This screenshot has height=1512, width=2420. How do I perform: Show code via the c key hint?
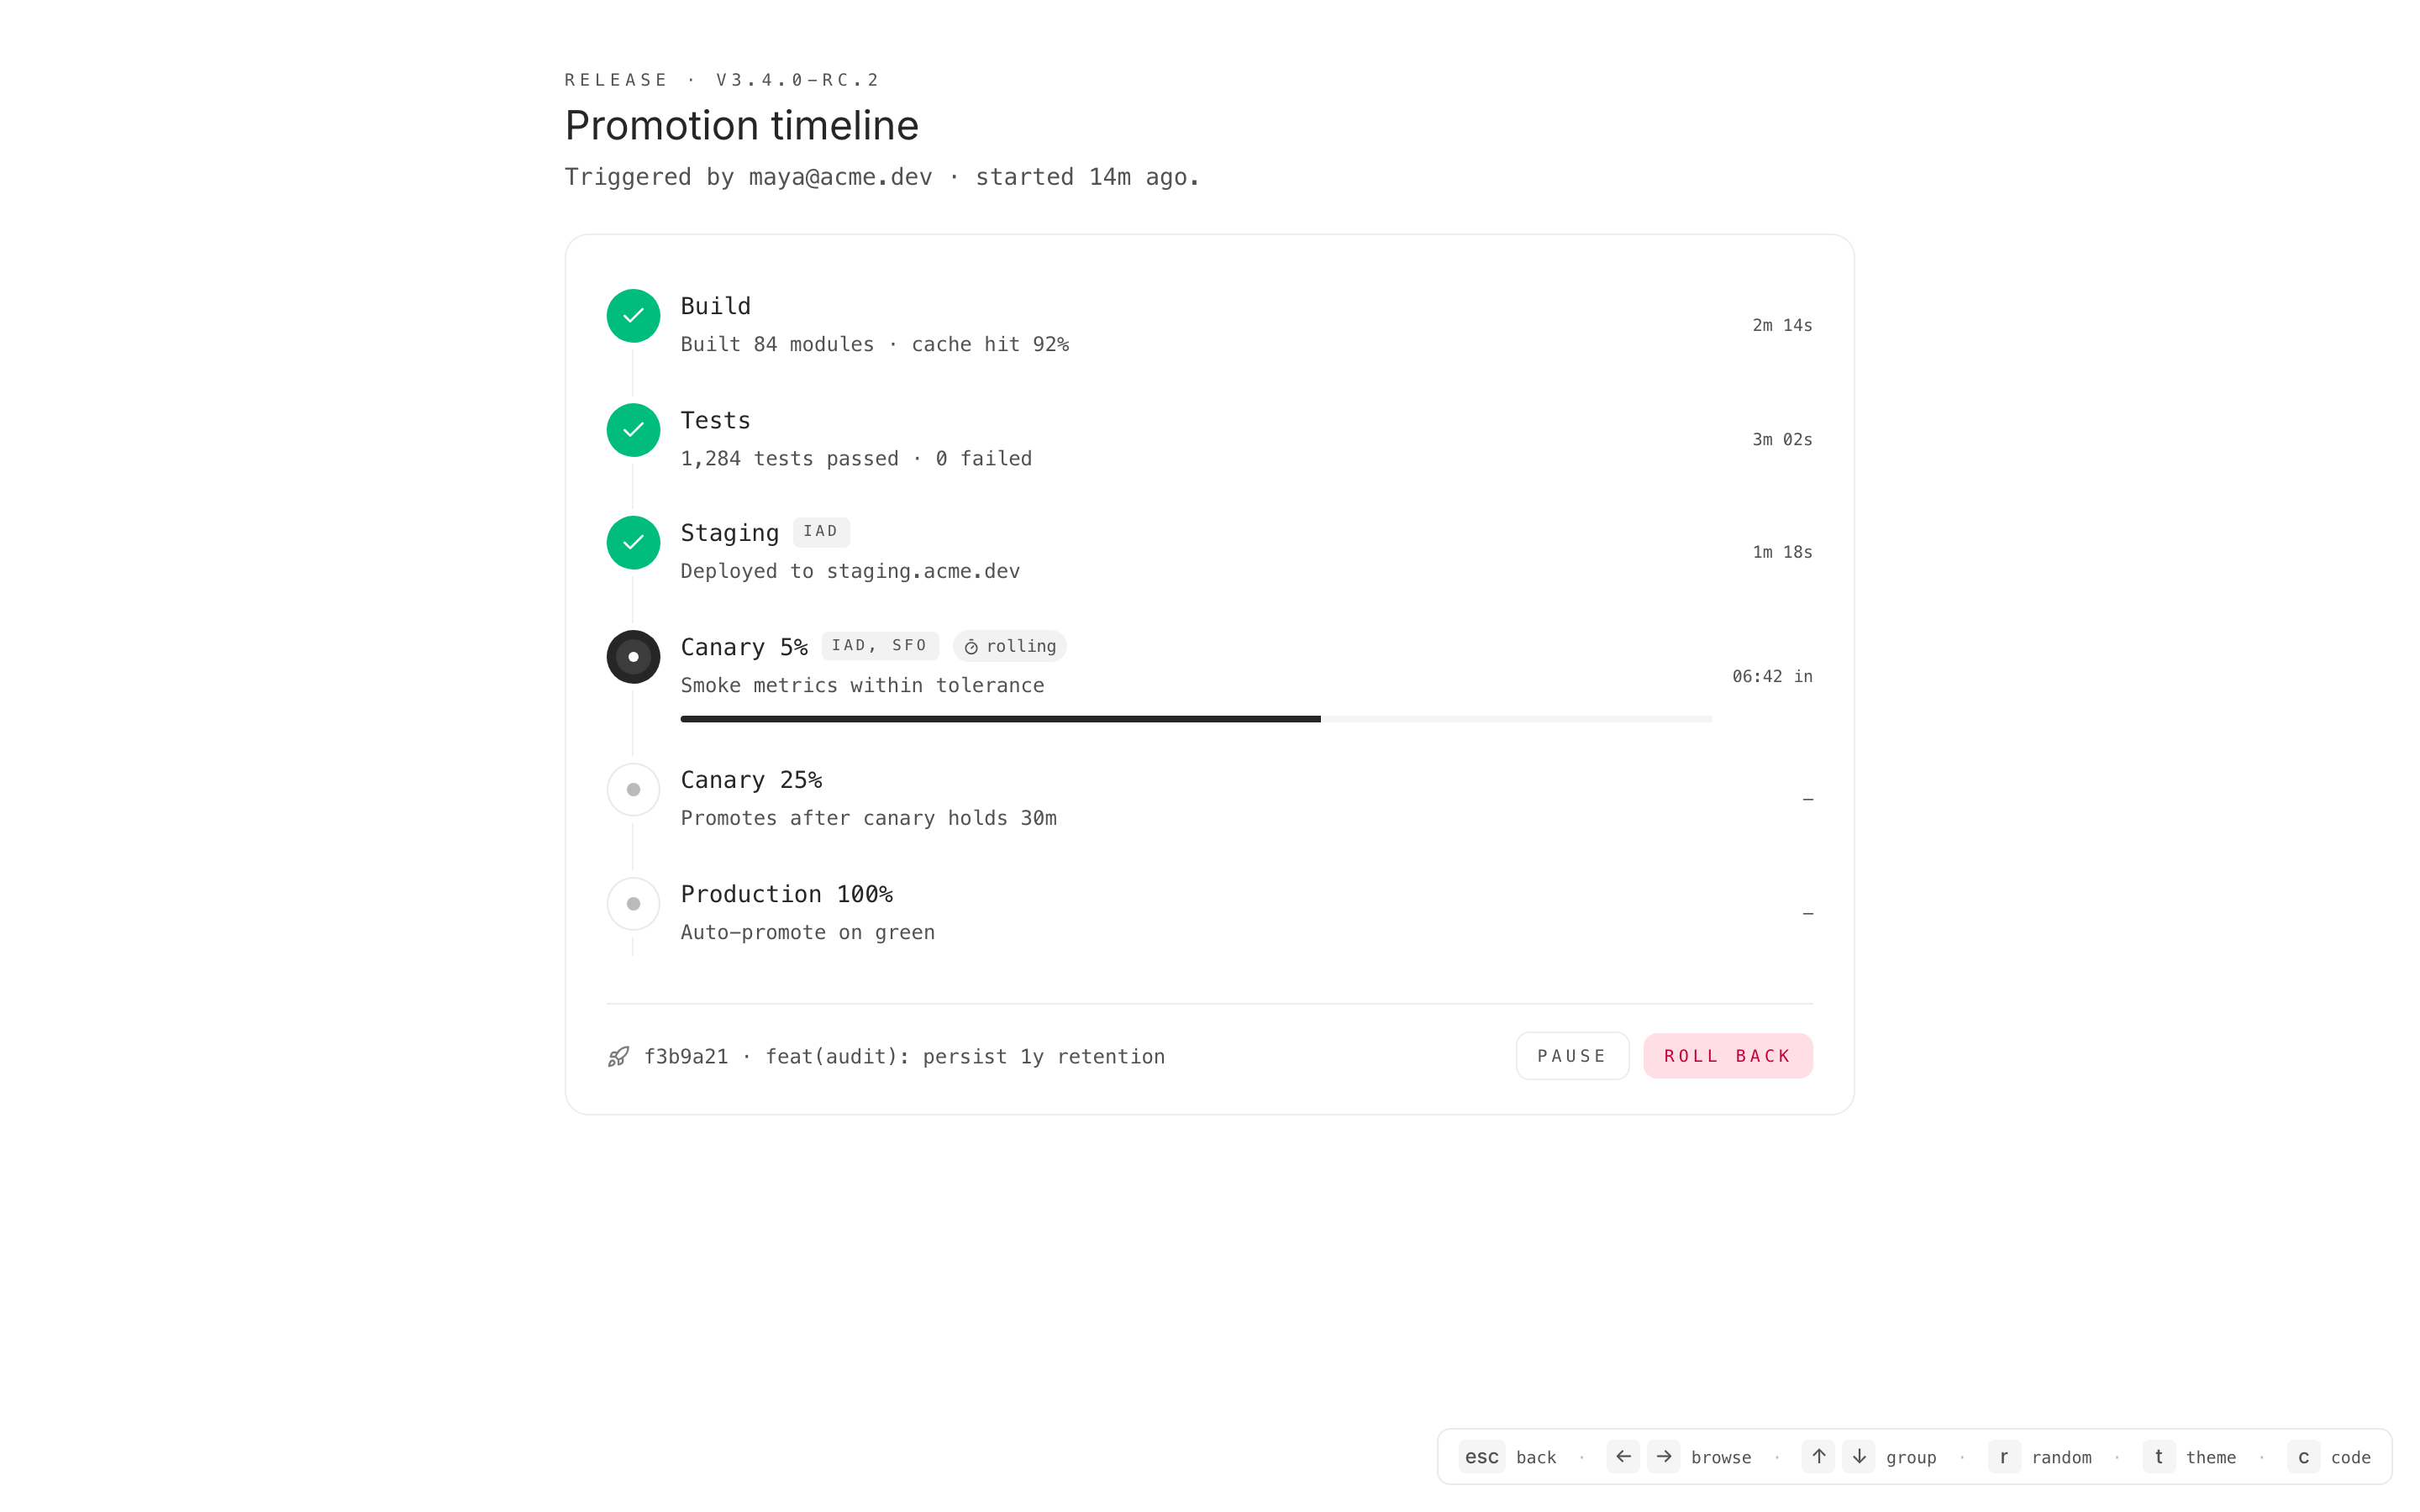2304,1457
